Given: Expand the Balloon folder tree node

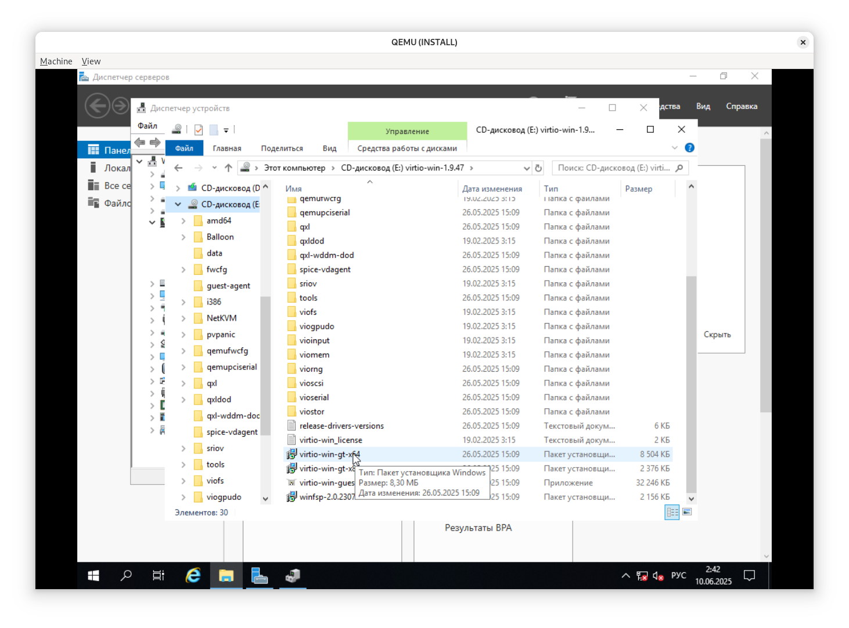Looking at the screenshot, I should [x=184, y=237].
